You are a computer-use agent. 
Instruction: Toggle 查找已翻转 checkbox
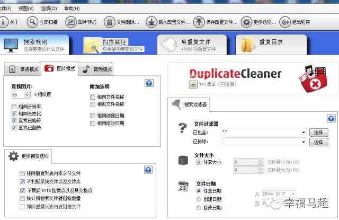(14, 128)
